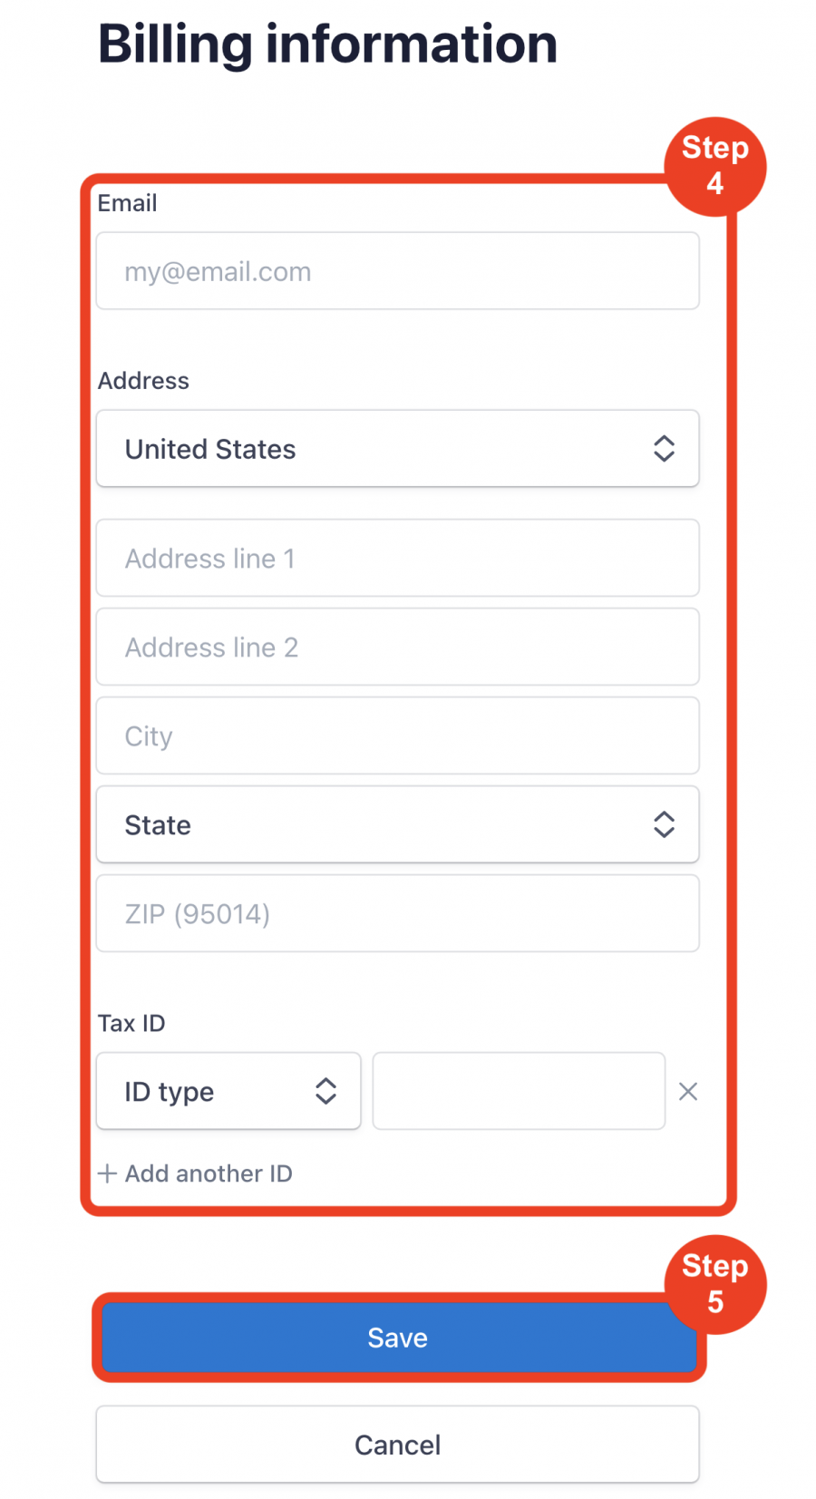Click the Add another ID link
The height and width of the screenshot is (1499, 816).
(195, 1173)
